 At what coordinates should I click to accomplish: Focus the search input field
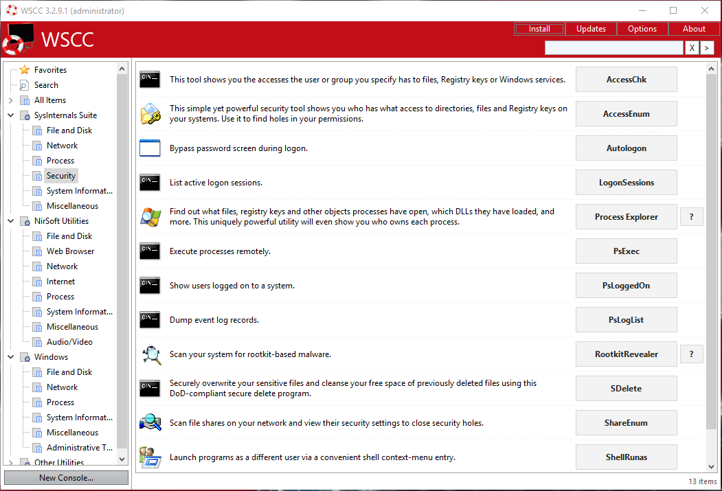click(613, 48)
